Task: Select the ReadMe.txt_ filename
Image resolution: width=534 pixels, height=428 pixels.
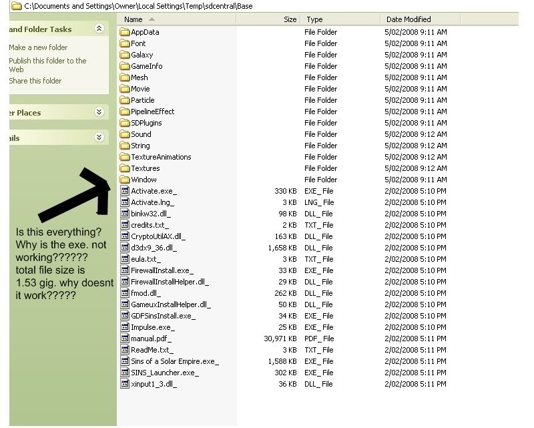Action: pos(152,350)
